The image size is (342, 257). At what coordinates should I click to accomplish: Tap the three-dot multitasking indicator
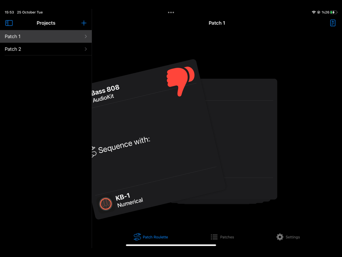(x=171, y=12)
